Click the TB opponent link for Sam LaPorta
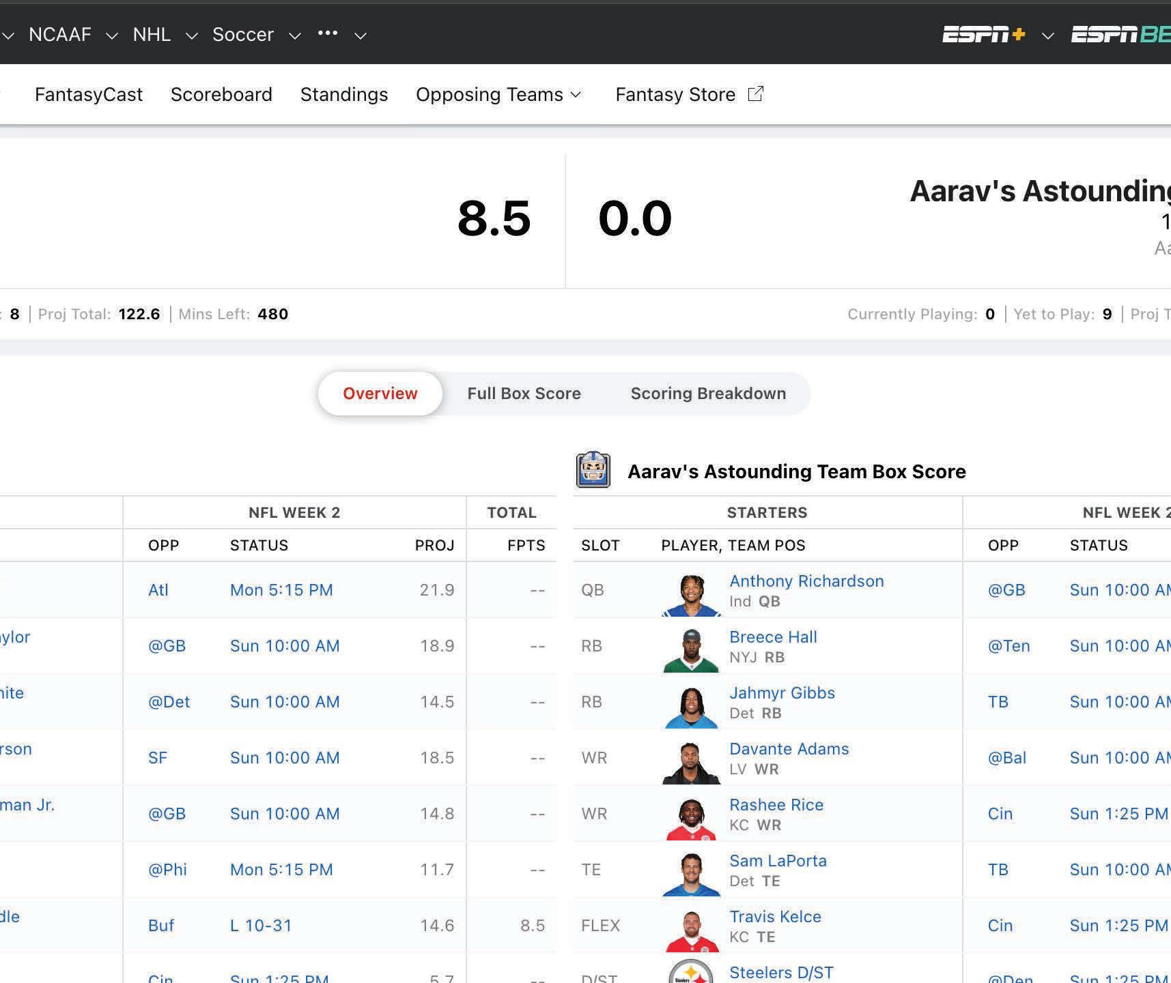The image size is (1171, 983). (998, 870)
